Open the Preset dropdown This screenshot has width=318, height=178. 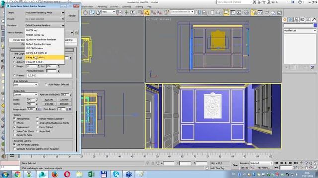click(x=45, y=19)
